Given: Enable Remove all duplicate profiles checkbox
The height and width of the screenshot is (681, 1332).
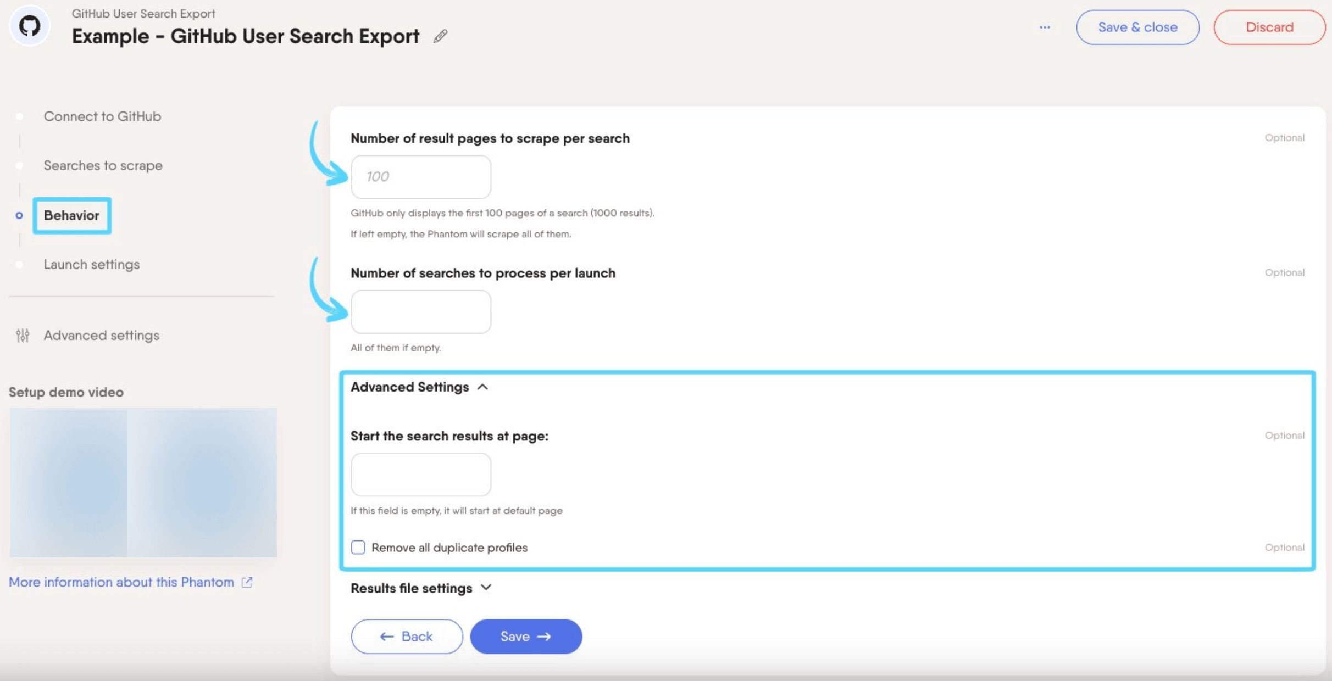Looking at the screenshot, I should click(358, 548).
